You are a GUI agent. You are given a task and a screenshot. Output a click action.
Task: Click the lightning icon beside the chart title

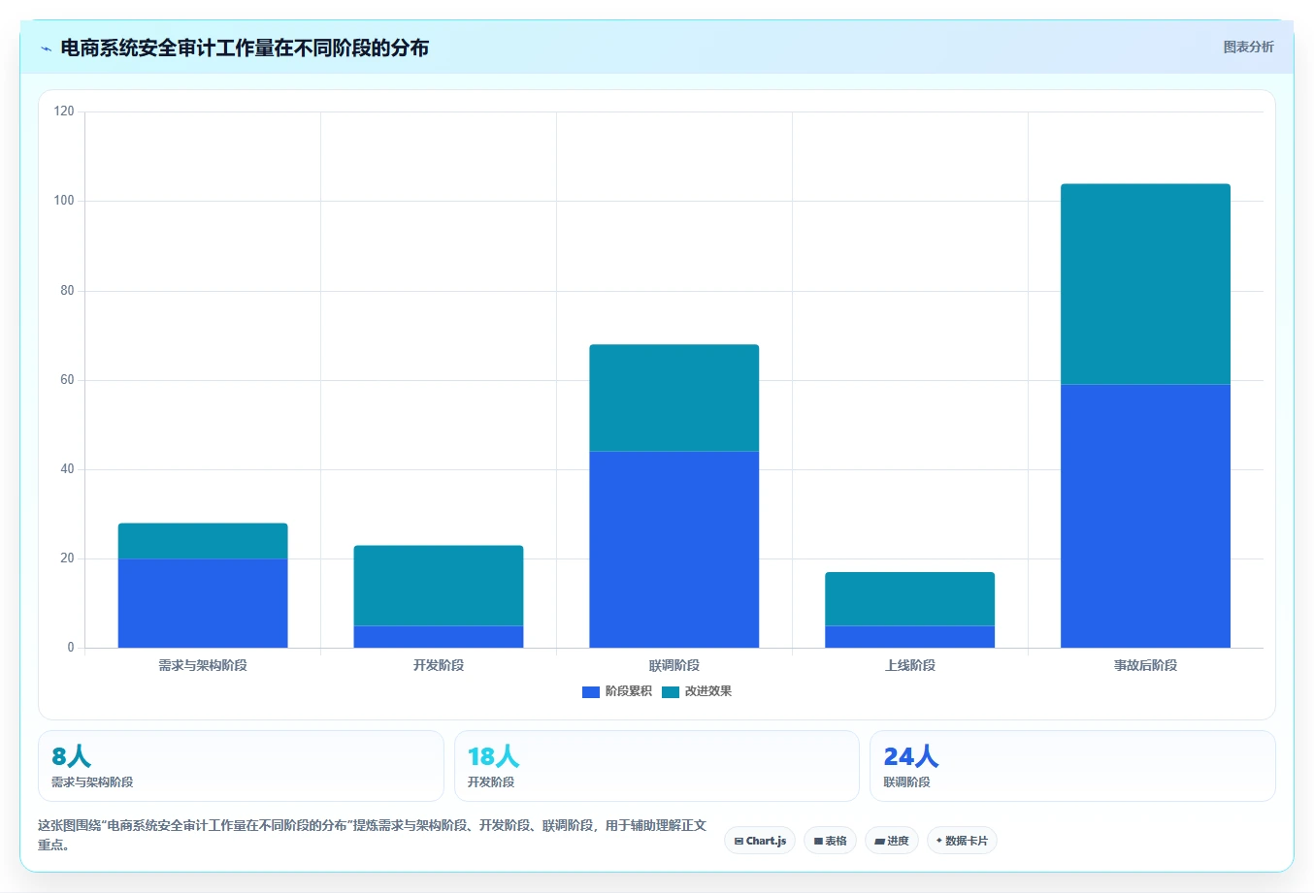click(46, 48)
